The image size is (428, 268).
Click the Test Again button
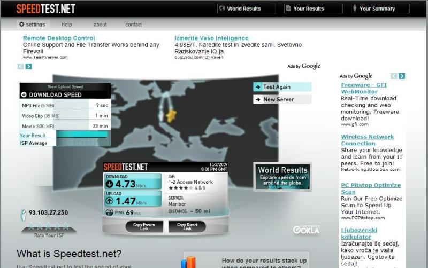(x=282, y=87)
